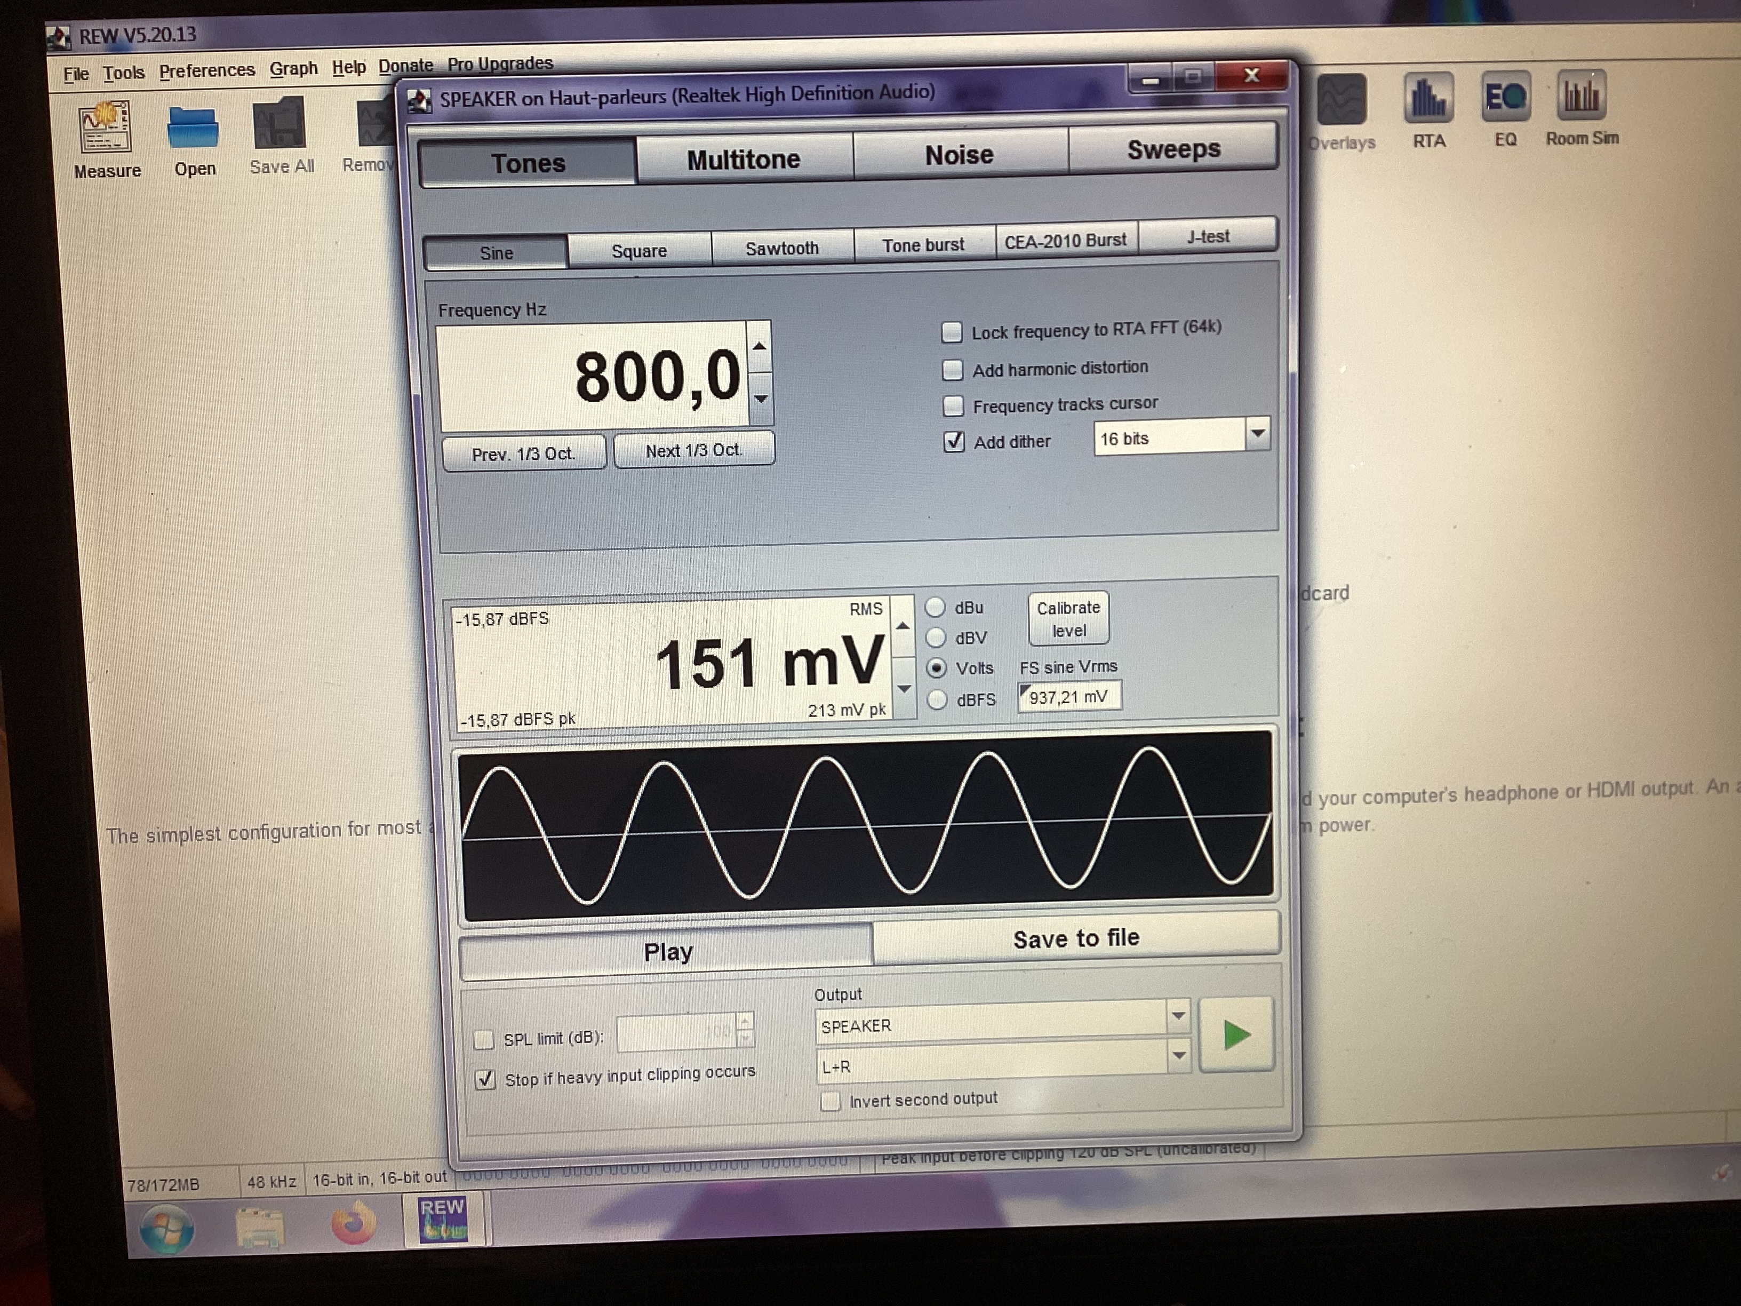Click the generator window title icon
Viewport: 1741px width, 1306px height.
tap(419, 101)
